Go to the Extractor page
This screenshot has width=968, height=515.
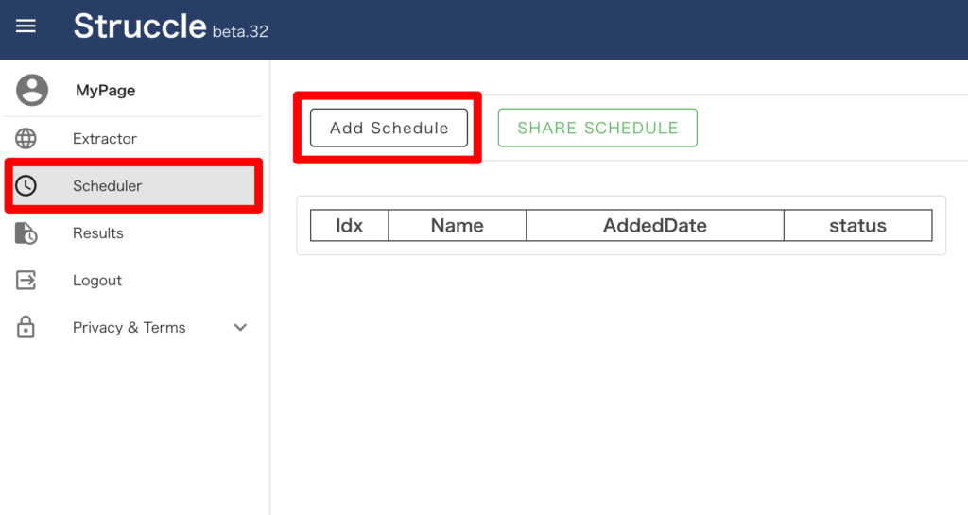(x=105, y=139)
